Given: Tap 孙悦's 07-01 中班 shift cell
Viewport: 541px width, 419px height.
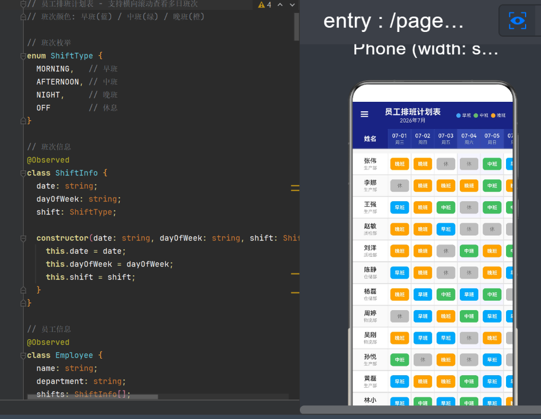Looking at the screenshot, I should click(399, 360).
